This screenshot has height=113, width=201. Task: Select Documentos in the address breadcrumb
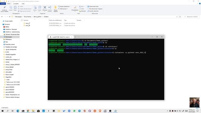click(28, 17)
